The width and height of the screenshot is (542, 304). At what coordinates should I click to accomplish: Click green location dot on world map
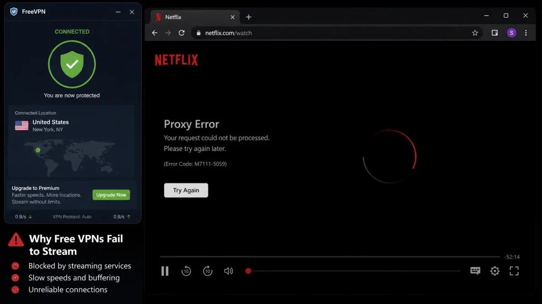point(38,150)
